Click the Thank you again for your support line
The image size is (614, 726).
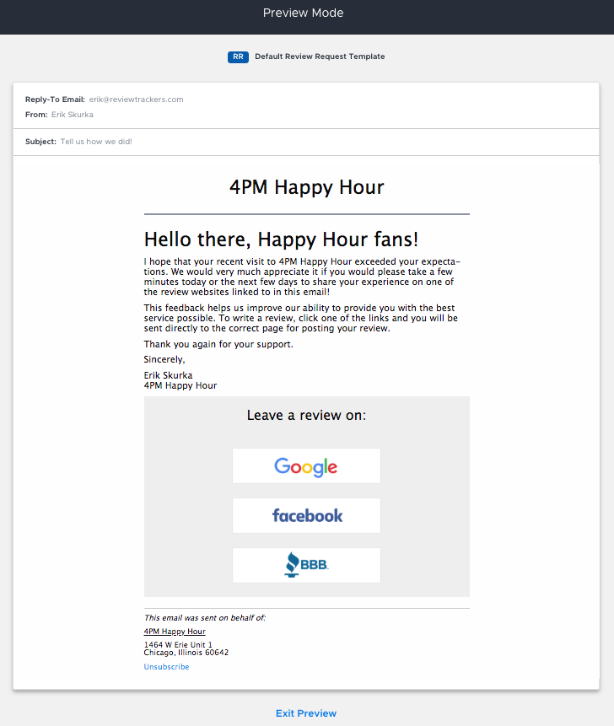(x=218, y=345)
